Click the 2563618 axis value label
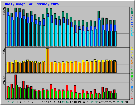The width and height of the screenshot is (135, 105). click(x=4, y=79)
